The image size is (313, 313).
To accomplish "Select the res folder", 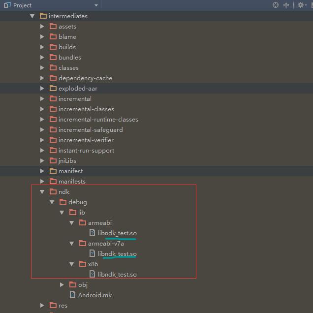I will [x=63, y=305].
